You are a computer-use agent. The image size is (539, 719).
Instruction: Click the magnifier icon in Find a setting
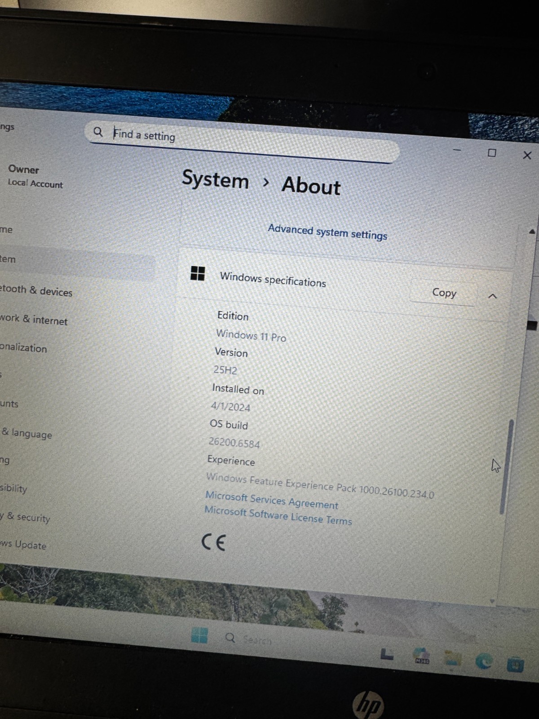click(98, 132)
